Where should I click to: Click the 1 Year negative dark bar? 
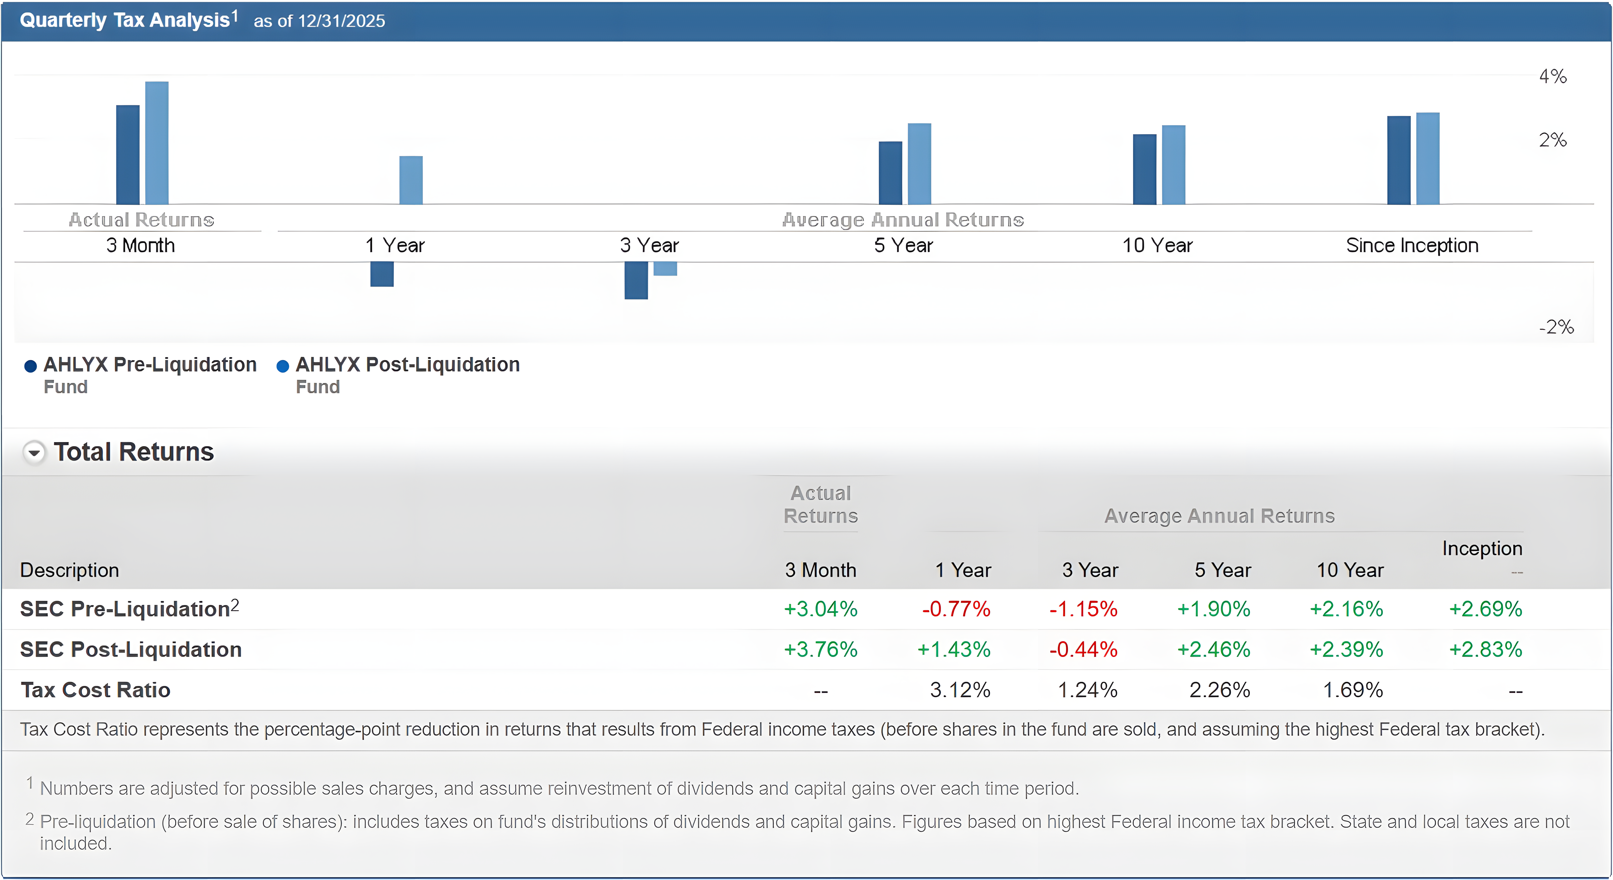tap(381, 274)
